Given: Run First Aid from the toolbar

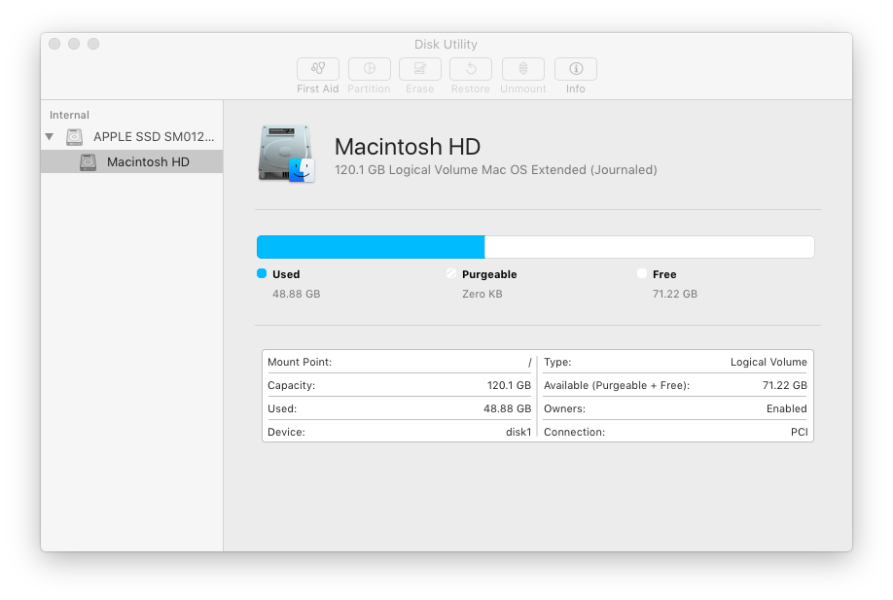Looking at the screenshot, I should tap(318, 69).
